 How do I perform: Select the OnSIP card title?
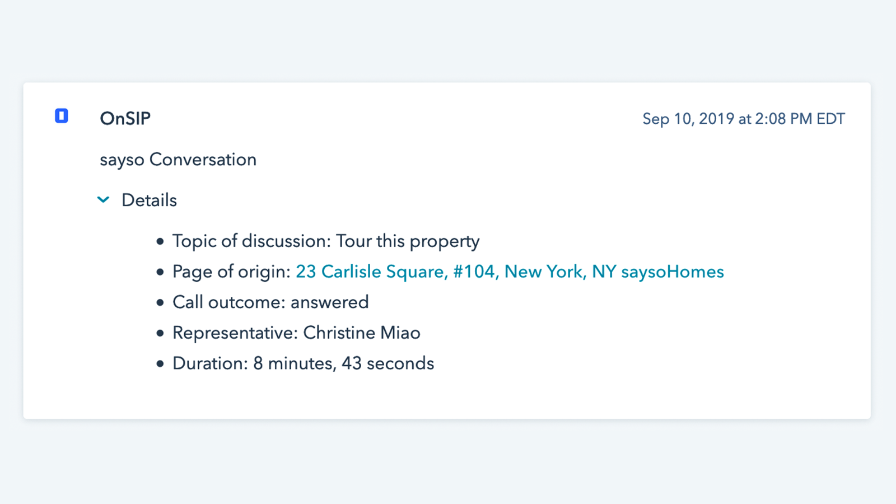[125, 118]
